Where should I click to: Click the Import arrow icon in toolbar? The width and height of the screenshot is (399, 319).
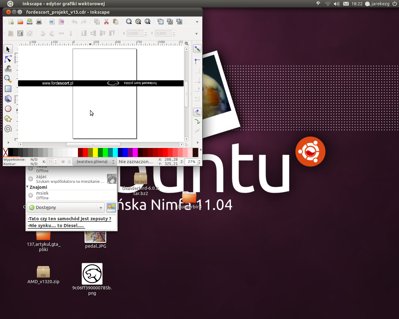52,21
